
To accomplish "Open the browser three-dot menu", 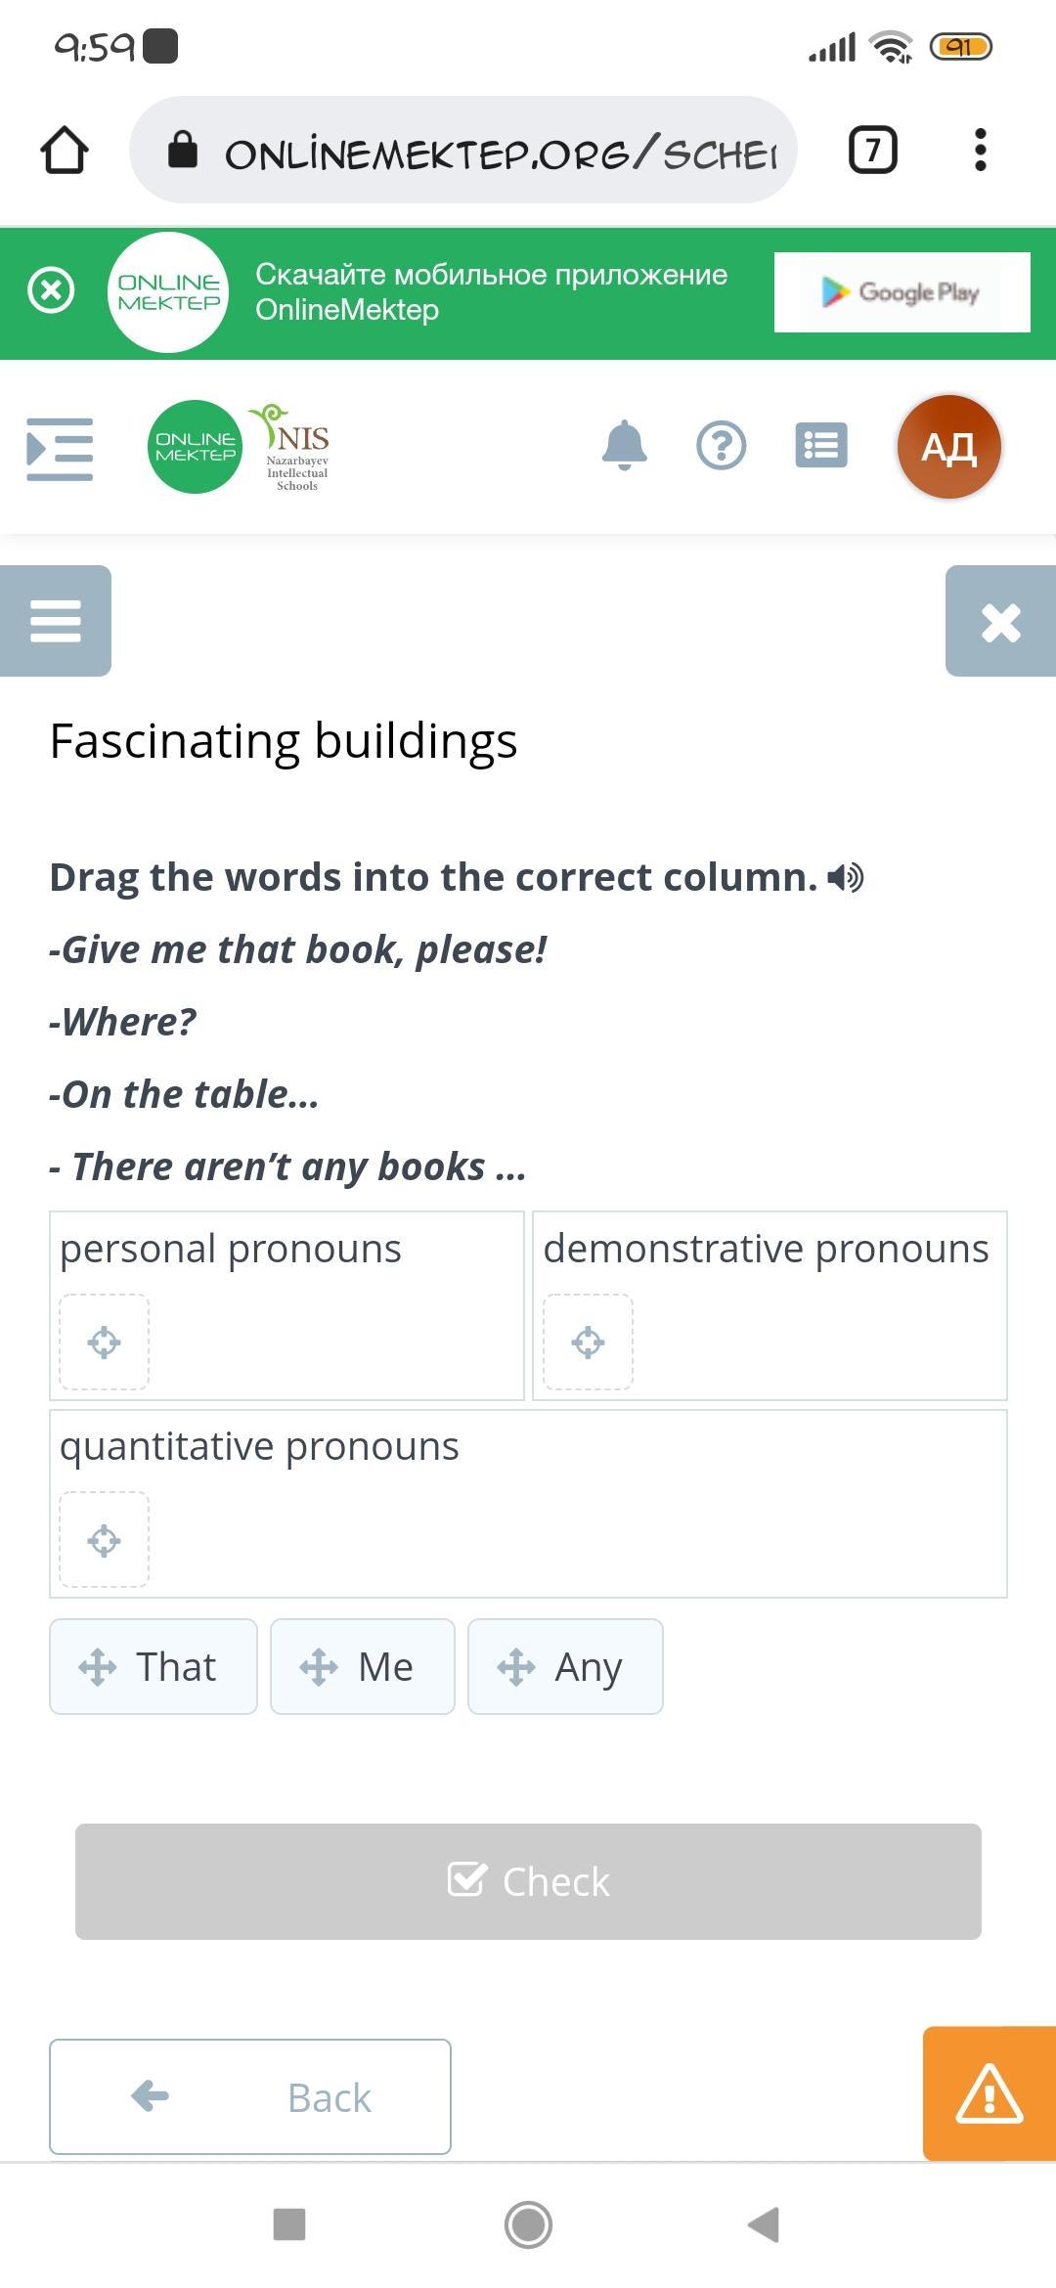I will click(980, 151).
